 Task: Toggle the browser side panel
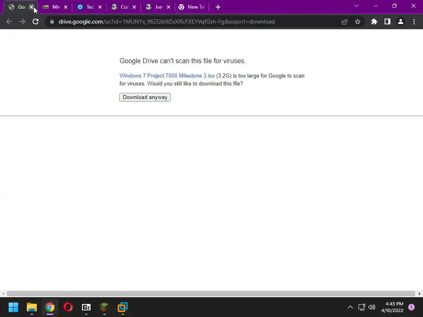[x=387, y=21]
